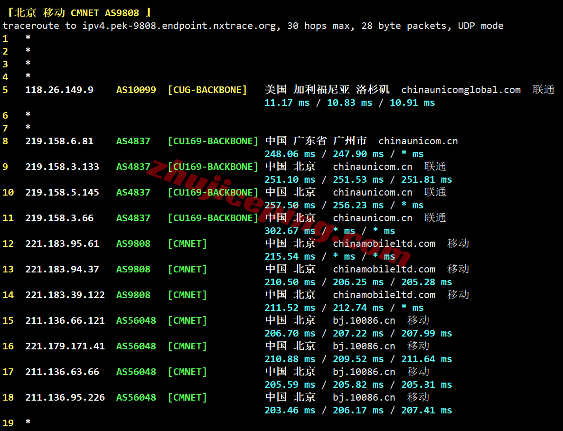Select latency 251.81 ms
The image size is (563, 431).
coord(427,179)
